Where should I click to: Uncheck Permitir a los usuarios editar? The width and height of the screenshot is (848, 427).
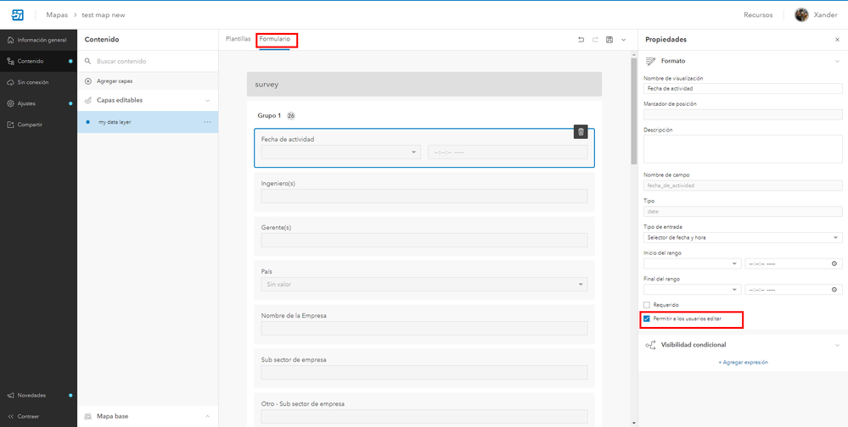coord(647,319)
